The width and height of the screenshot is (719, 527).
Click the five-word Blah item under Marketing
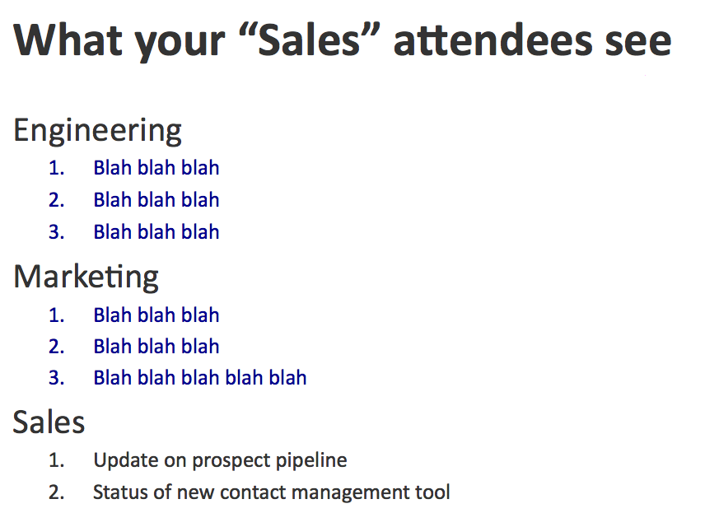pyautogui.click(x=199, y=378)
